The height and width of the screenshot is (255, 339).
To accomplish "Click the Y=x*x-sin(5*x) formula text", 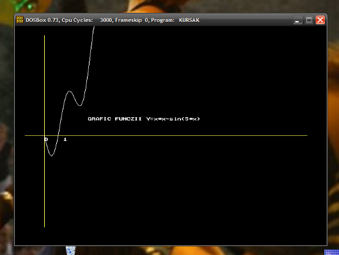I will coord(173,119).
